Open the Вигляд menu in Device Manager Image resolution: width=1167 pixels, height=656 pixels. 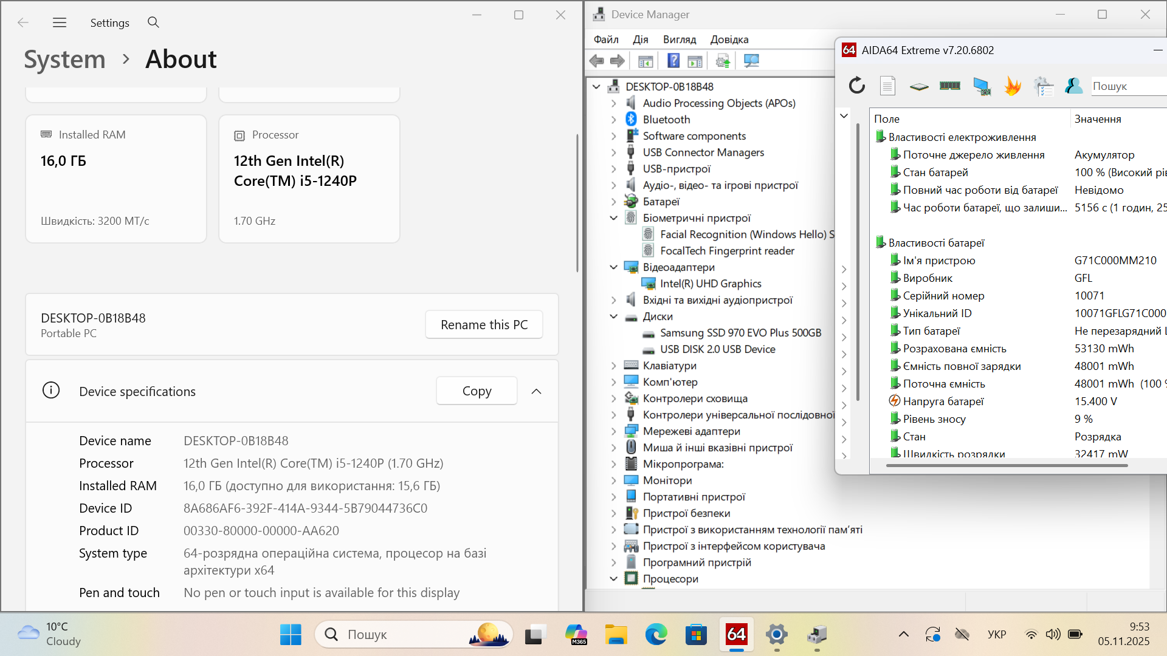pos(679,39)
